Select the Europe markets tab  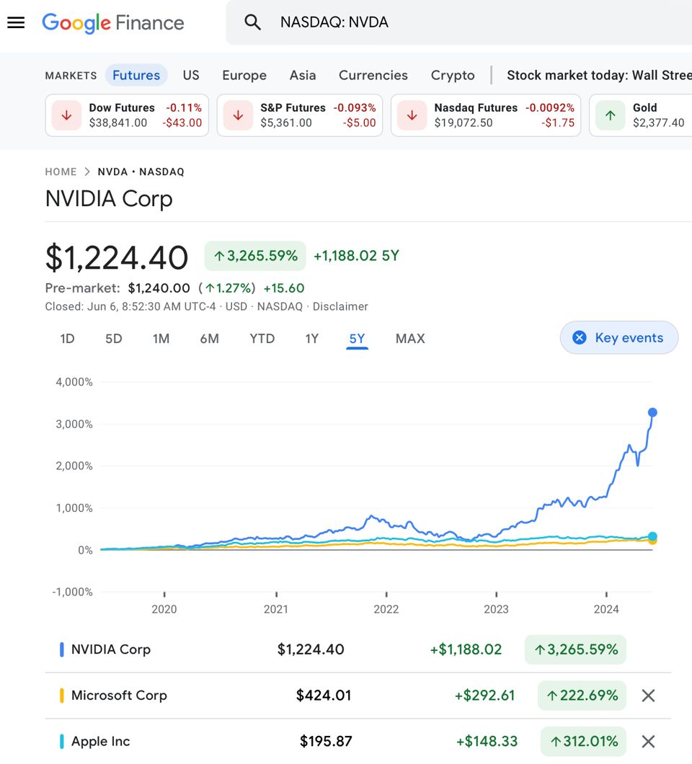tap(244, 75)
